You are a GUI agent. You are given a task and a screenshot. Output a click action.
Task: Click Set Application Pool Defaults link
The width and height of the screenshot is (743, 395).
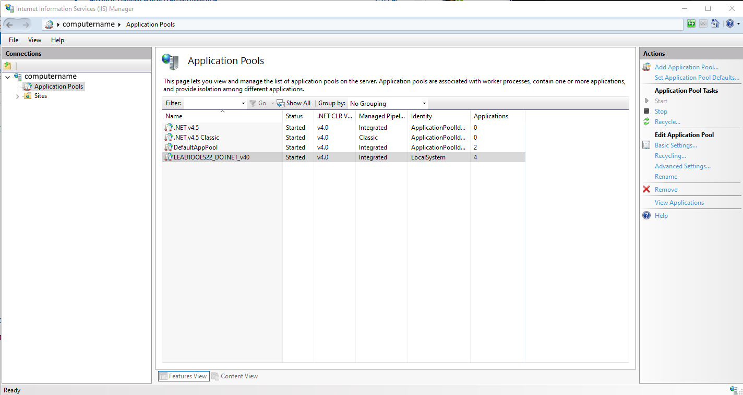697,78
